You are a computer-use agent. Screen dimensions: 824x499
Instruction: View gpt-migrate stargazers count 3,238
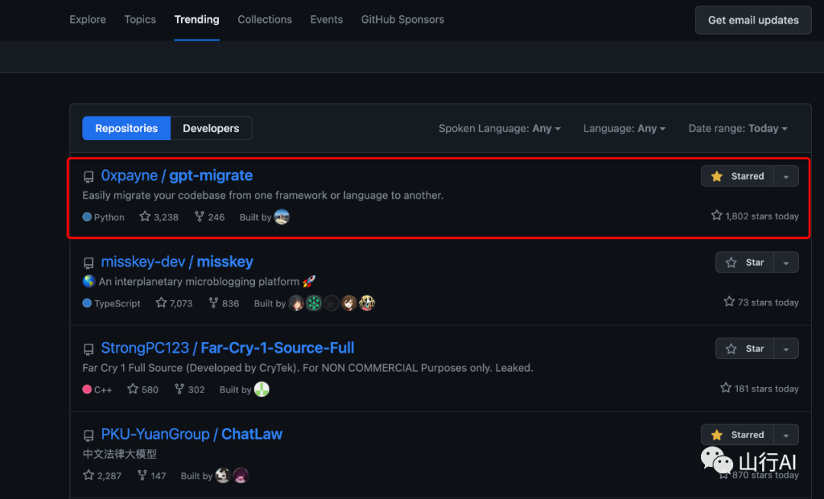click(x=159, y=216)
